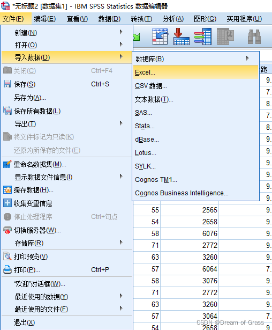Image resolution: width=272 pixels, height=330 pixels.
Task: Click 切换服务器(W)... menu entry
Action: click(66, 230)
